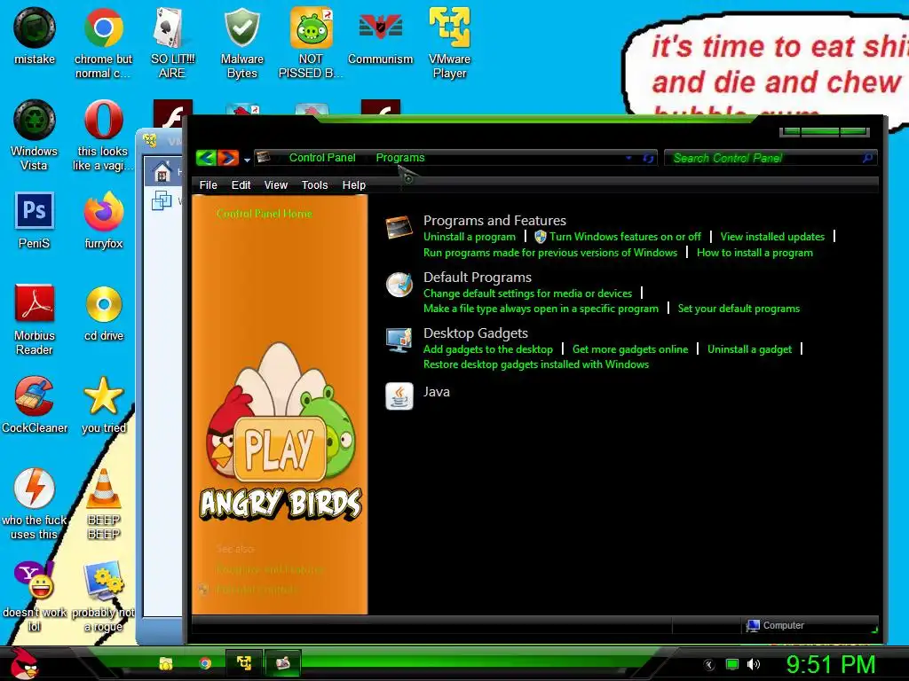Screen dimensions: 909x681
Task: Go back with the green back arrow
Action: (206, 158)
